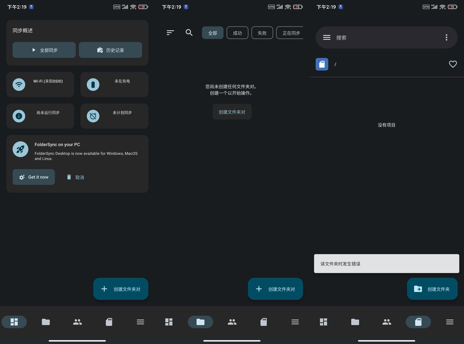Tap folder icon in middle screen navbar
This screenshot has width=464, height=344.
(200, 322)
